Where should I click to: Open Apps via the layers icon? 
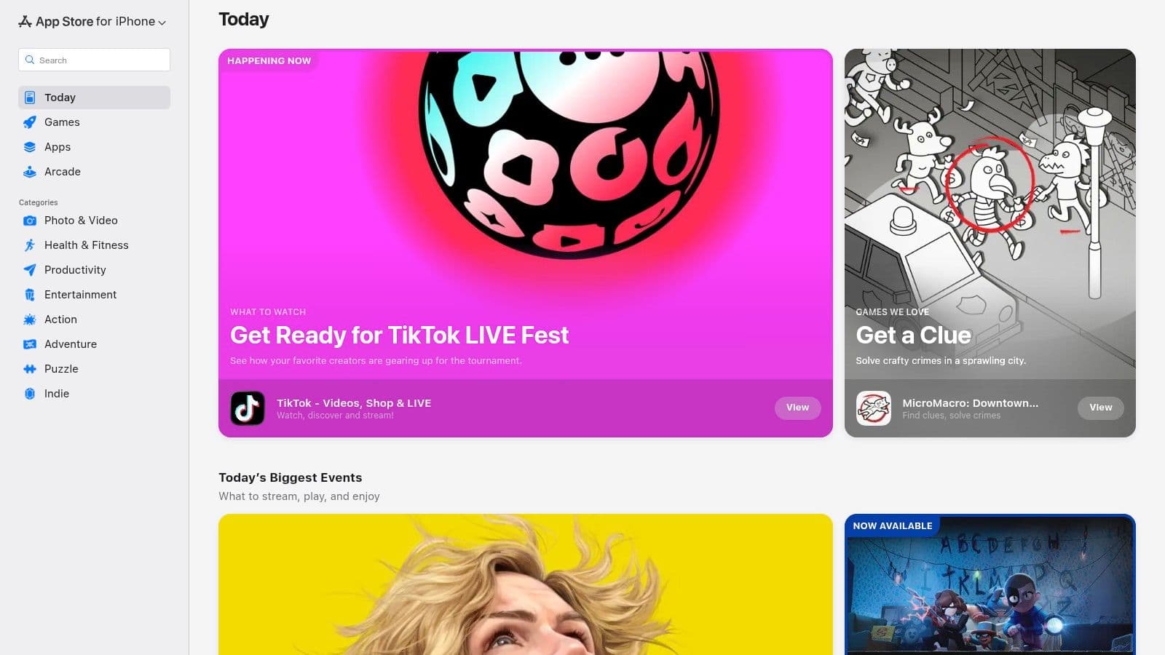(x=30, y=147)
